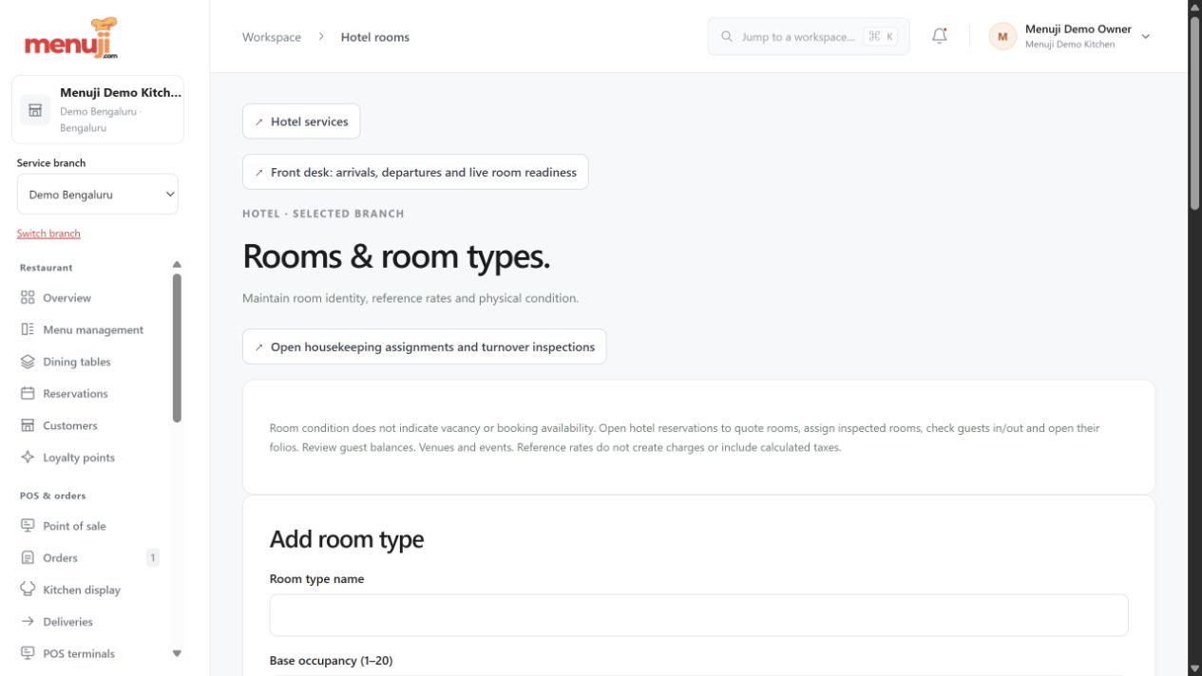Click the Reservations calendar icon

click(28, 394)
